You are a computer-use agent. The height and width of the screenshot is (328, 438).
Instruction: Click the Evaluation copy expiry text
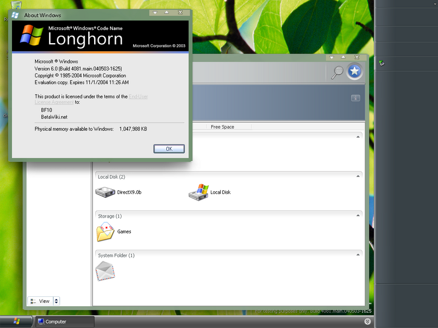point(82,83)
